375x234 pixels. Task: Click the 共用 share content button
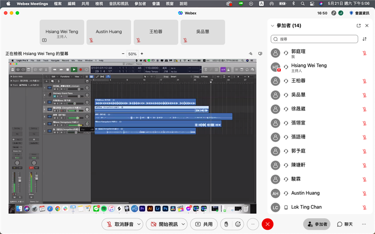204,224
